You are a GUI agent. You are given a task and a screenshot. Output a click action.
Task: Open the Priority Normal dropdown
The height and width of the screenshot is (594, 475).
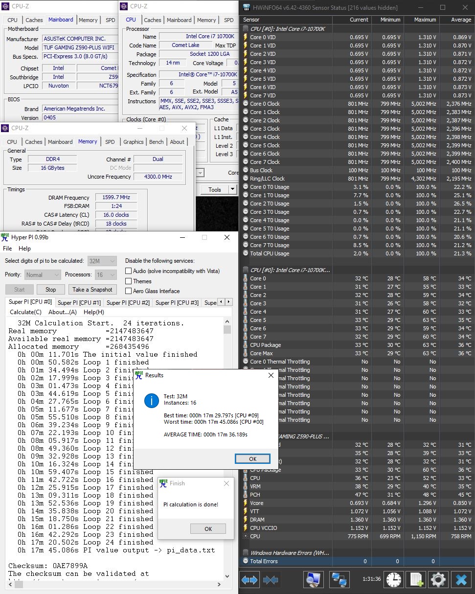(x=43, y=275)
